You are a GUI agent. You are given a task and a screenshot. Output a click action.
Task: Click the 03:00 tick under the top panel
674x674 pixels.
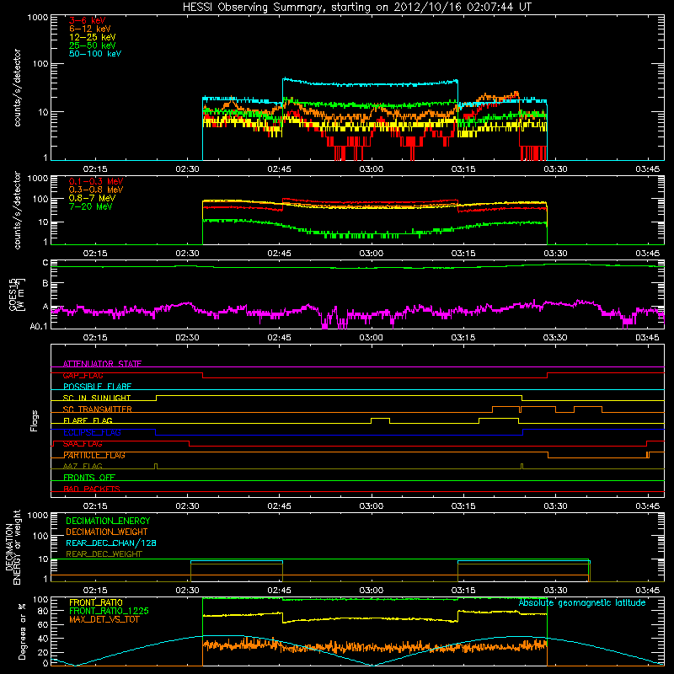tap(372, 169)
